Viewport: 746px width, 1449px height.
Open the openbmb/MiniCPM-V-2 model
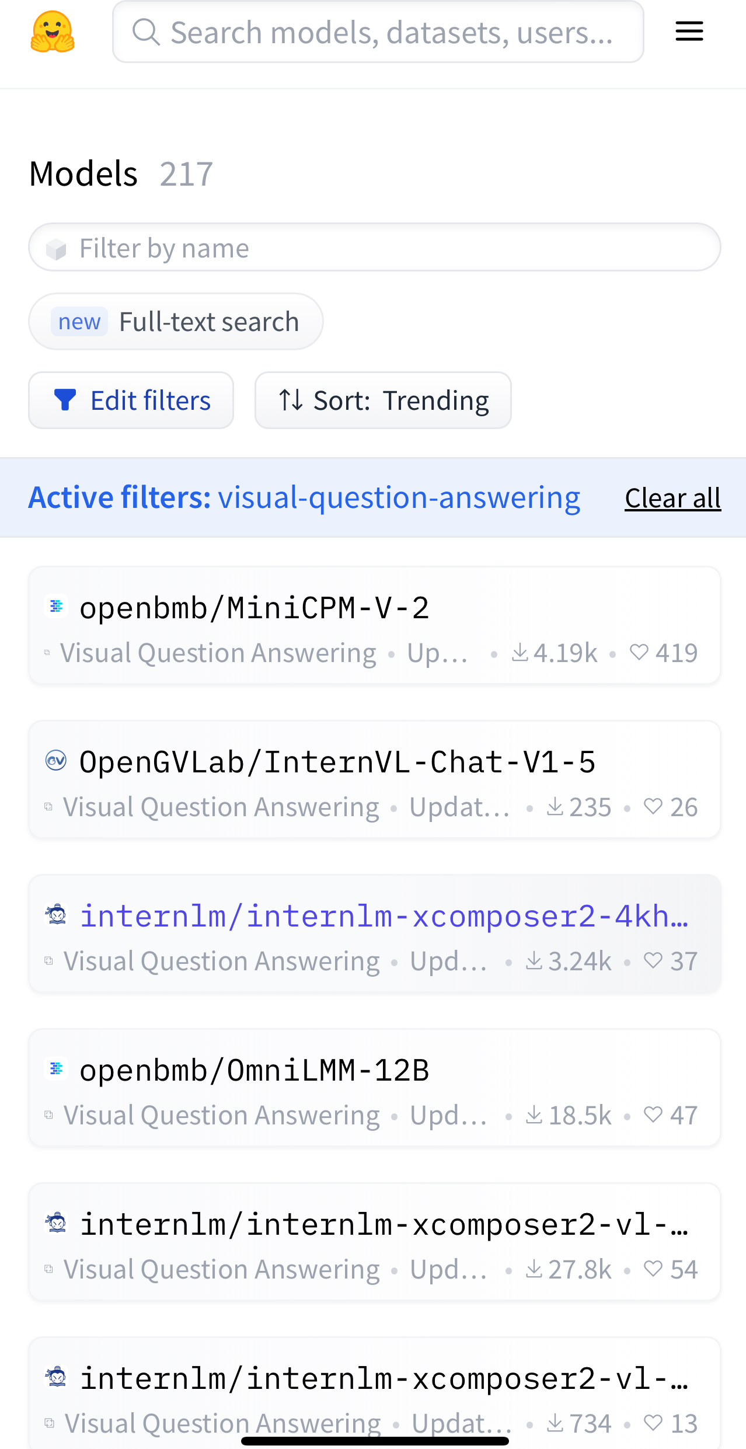(x=255, y=608)
